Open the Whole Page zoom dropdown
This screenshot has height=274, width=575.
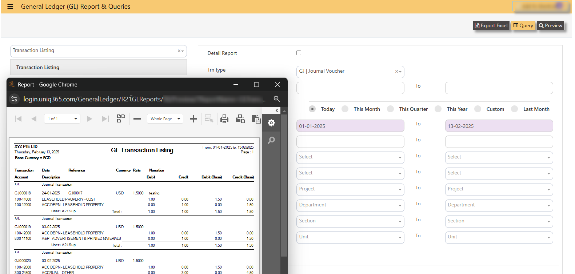[165, 119]
